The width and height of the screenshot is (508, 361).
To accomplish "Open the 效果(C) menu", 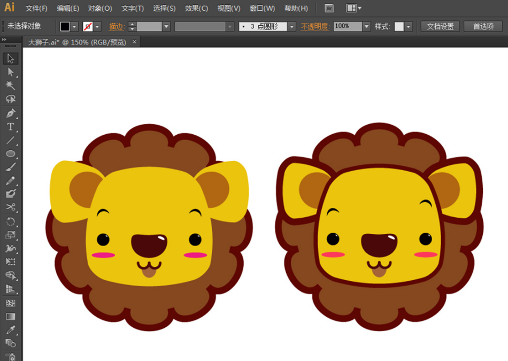I will coord(196,9).
